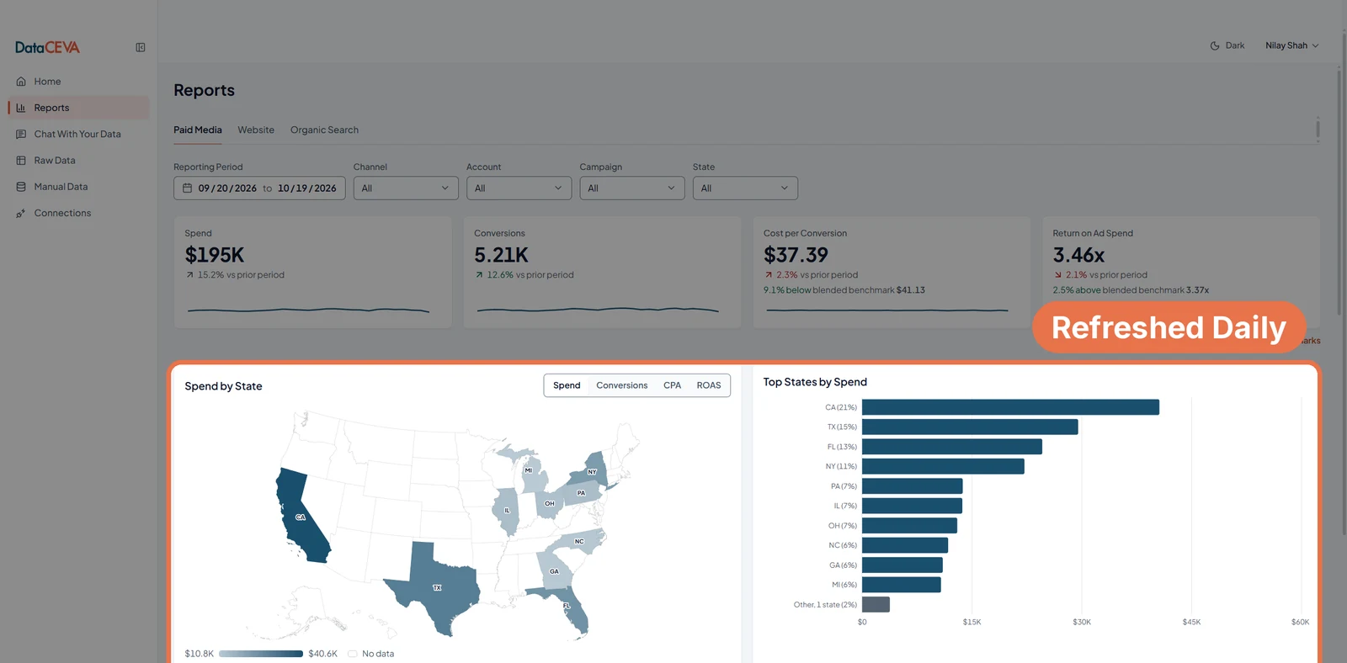Click '9.1% below blended benchmark $41.13'

pos(844,290)
